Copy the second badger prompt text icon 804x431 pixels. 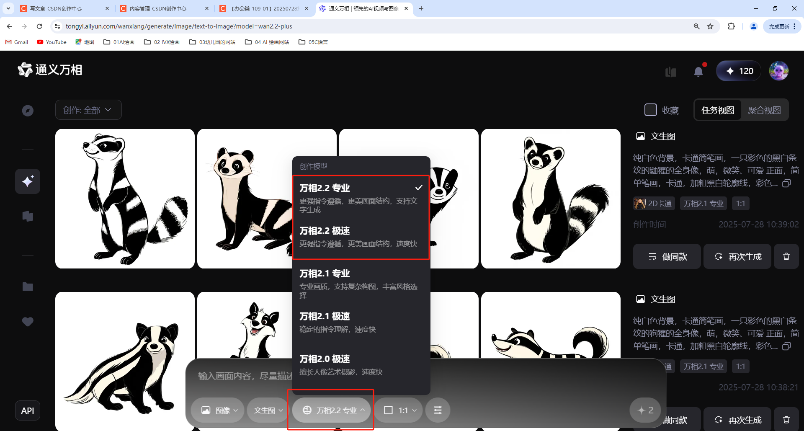click(x=787, y=346)
